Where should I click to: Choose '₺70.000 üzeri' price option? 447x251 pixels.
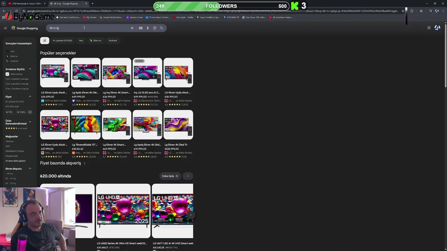12,106
